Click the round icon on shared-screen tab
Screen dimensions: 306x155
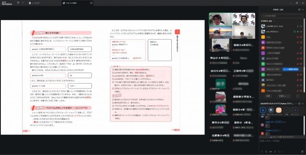(x=91, y=3)
